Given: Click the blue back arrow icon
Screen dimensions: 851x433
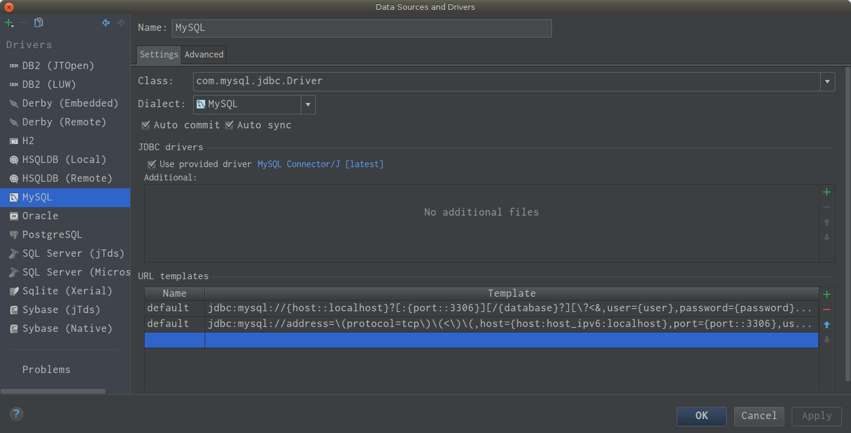Looking at the screenshot, I should [106, 23].
